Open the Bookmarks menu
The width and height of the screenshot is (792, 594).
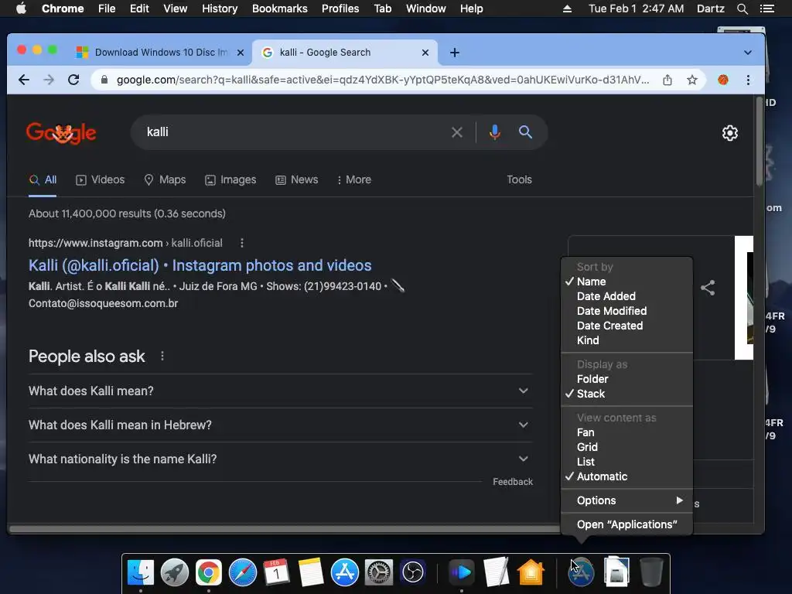pos(279,9)
